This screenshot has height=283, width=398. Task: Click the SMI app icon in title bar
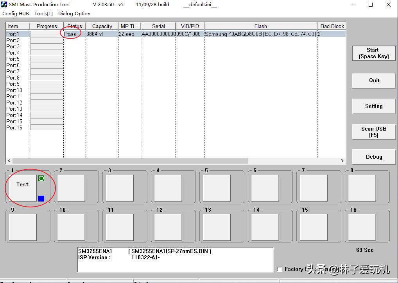coord(4,5)
